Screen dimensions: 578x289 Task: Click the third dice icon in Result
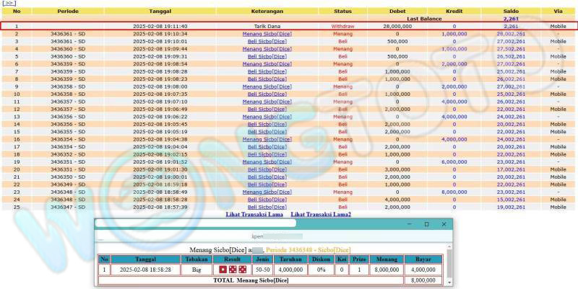click(241, 270)
